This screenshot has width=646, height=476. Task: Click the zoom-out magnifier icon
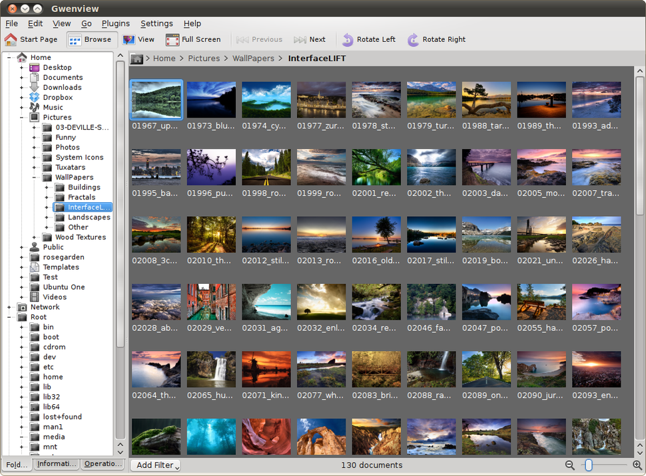[x=570, y=465]
